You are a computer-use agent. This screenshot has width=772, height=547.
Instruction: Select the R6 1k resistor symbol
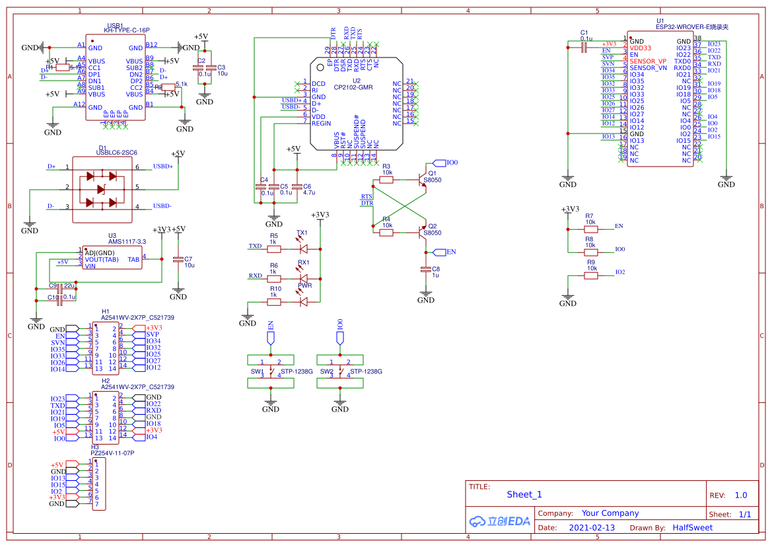[x=274, y=279]
